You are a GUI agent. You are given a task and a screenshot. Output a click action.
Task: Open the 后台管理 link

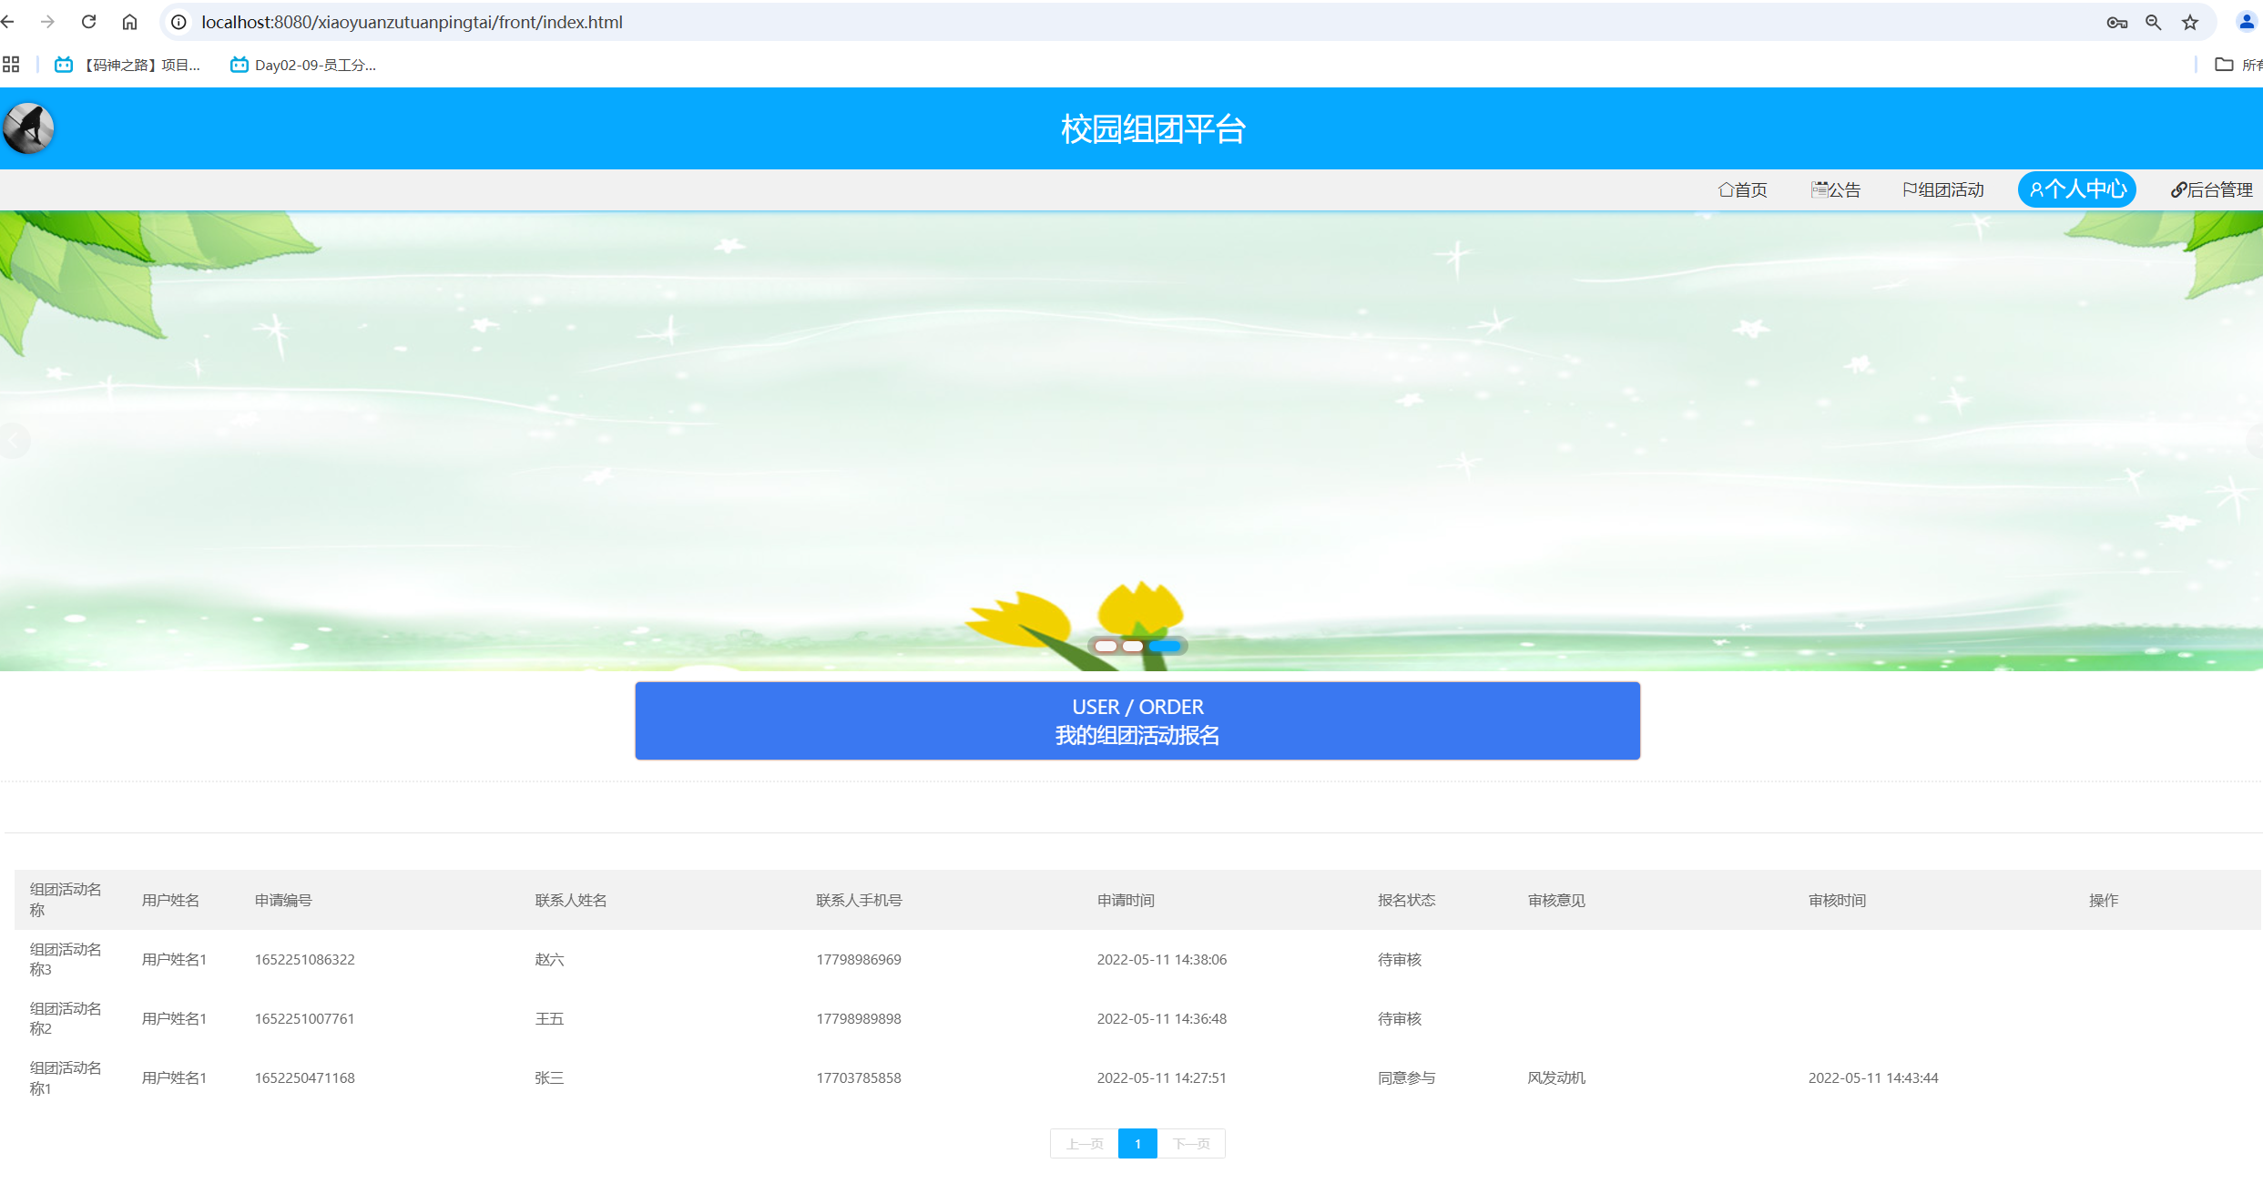2211,189
